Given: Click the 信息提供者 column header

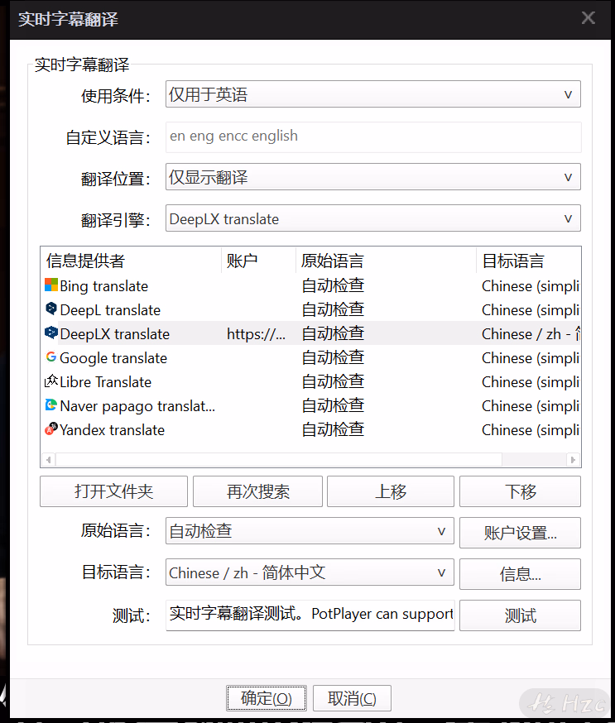Looking at the screenshot, I should [131, 261].
